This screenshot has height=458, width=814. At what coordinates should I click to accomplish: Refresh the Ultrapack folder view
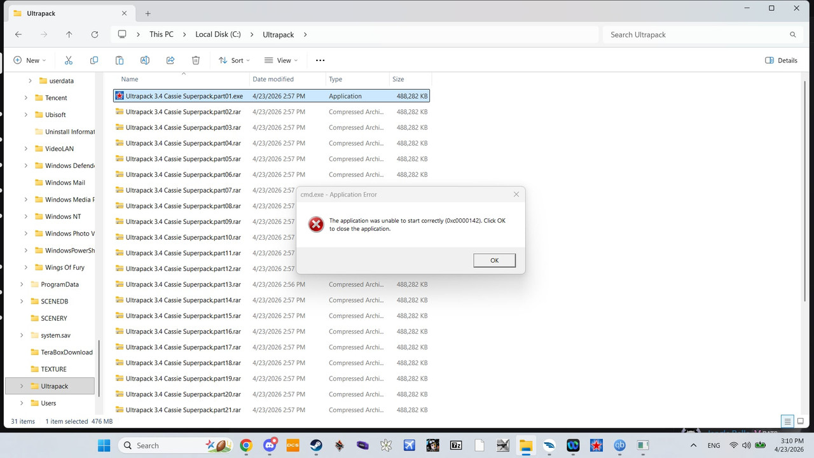click(95, 34)
